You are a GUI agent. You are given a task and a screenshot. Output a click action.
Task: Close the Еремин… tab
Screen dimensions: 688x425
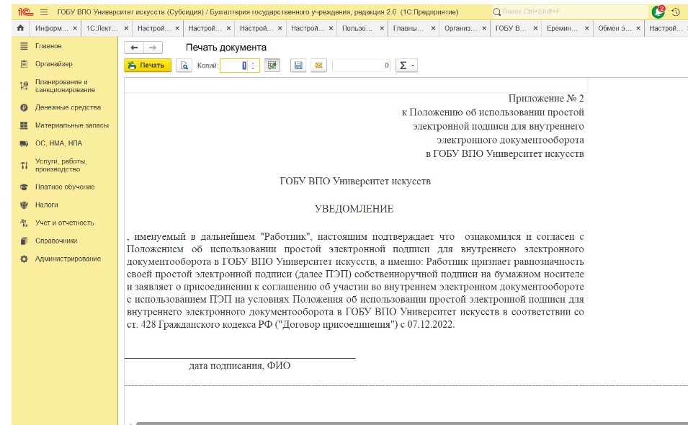586,28
